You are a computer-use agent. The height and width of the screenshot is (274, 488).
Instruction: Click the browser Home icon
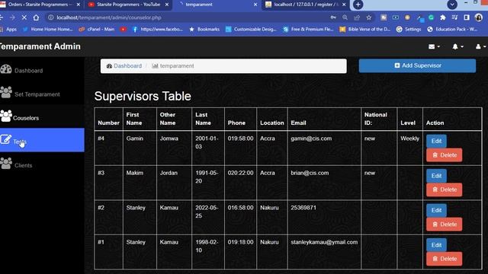36,18
